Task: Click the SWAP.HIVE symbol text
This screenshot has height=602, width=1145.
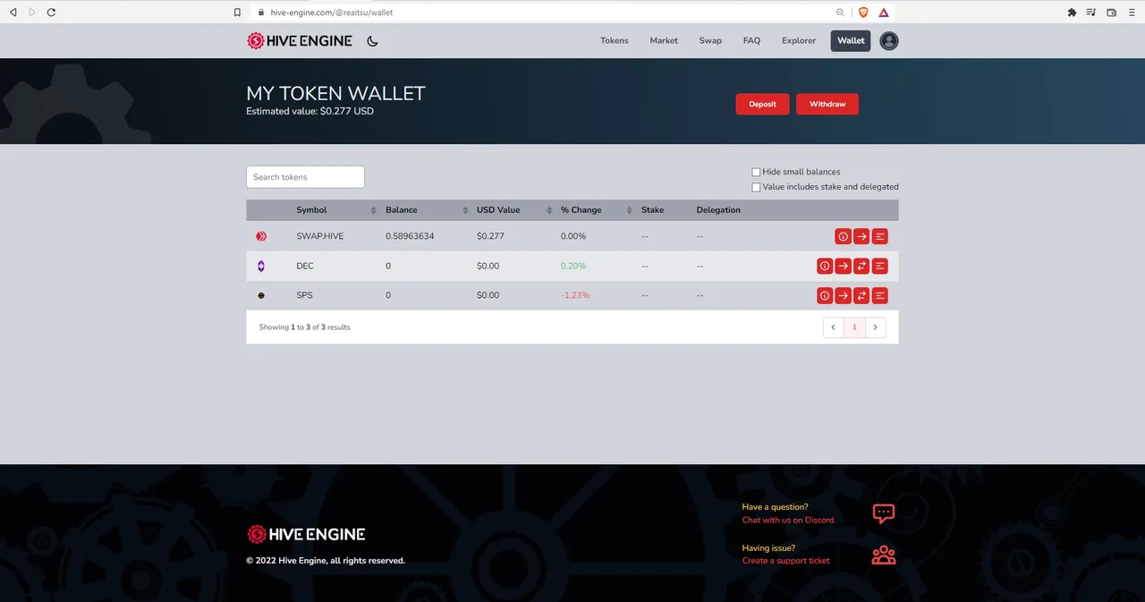Action: coord(320,236)
